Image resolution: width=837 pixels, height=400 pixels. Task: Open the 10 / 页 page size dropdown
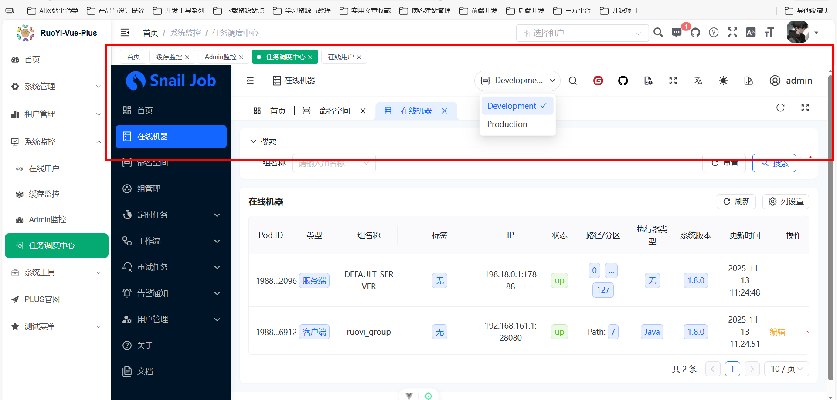[x=786, y=369]
